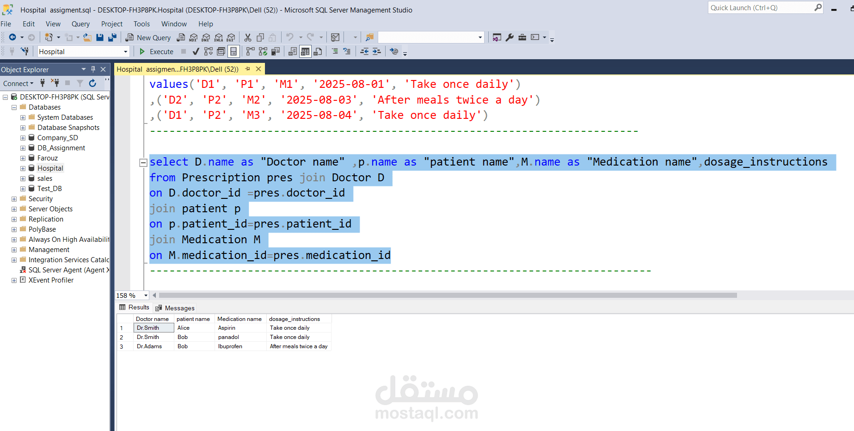Click the Parse checkmark icon
The height and width of the screenshot is (431, 854).
point(196,51)
